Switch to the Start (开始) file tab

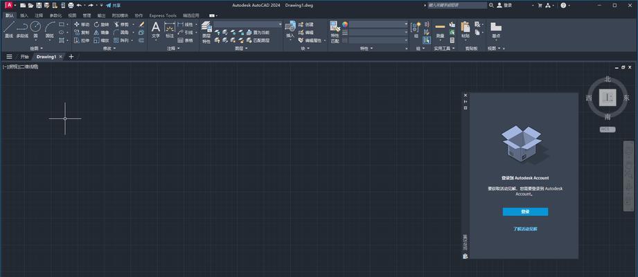click(x=25, y=57)
